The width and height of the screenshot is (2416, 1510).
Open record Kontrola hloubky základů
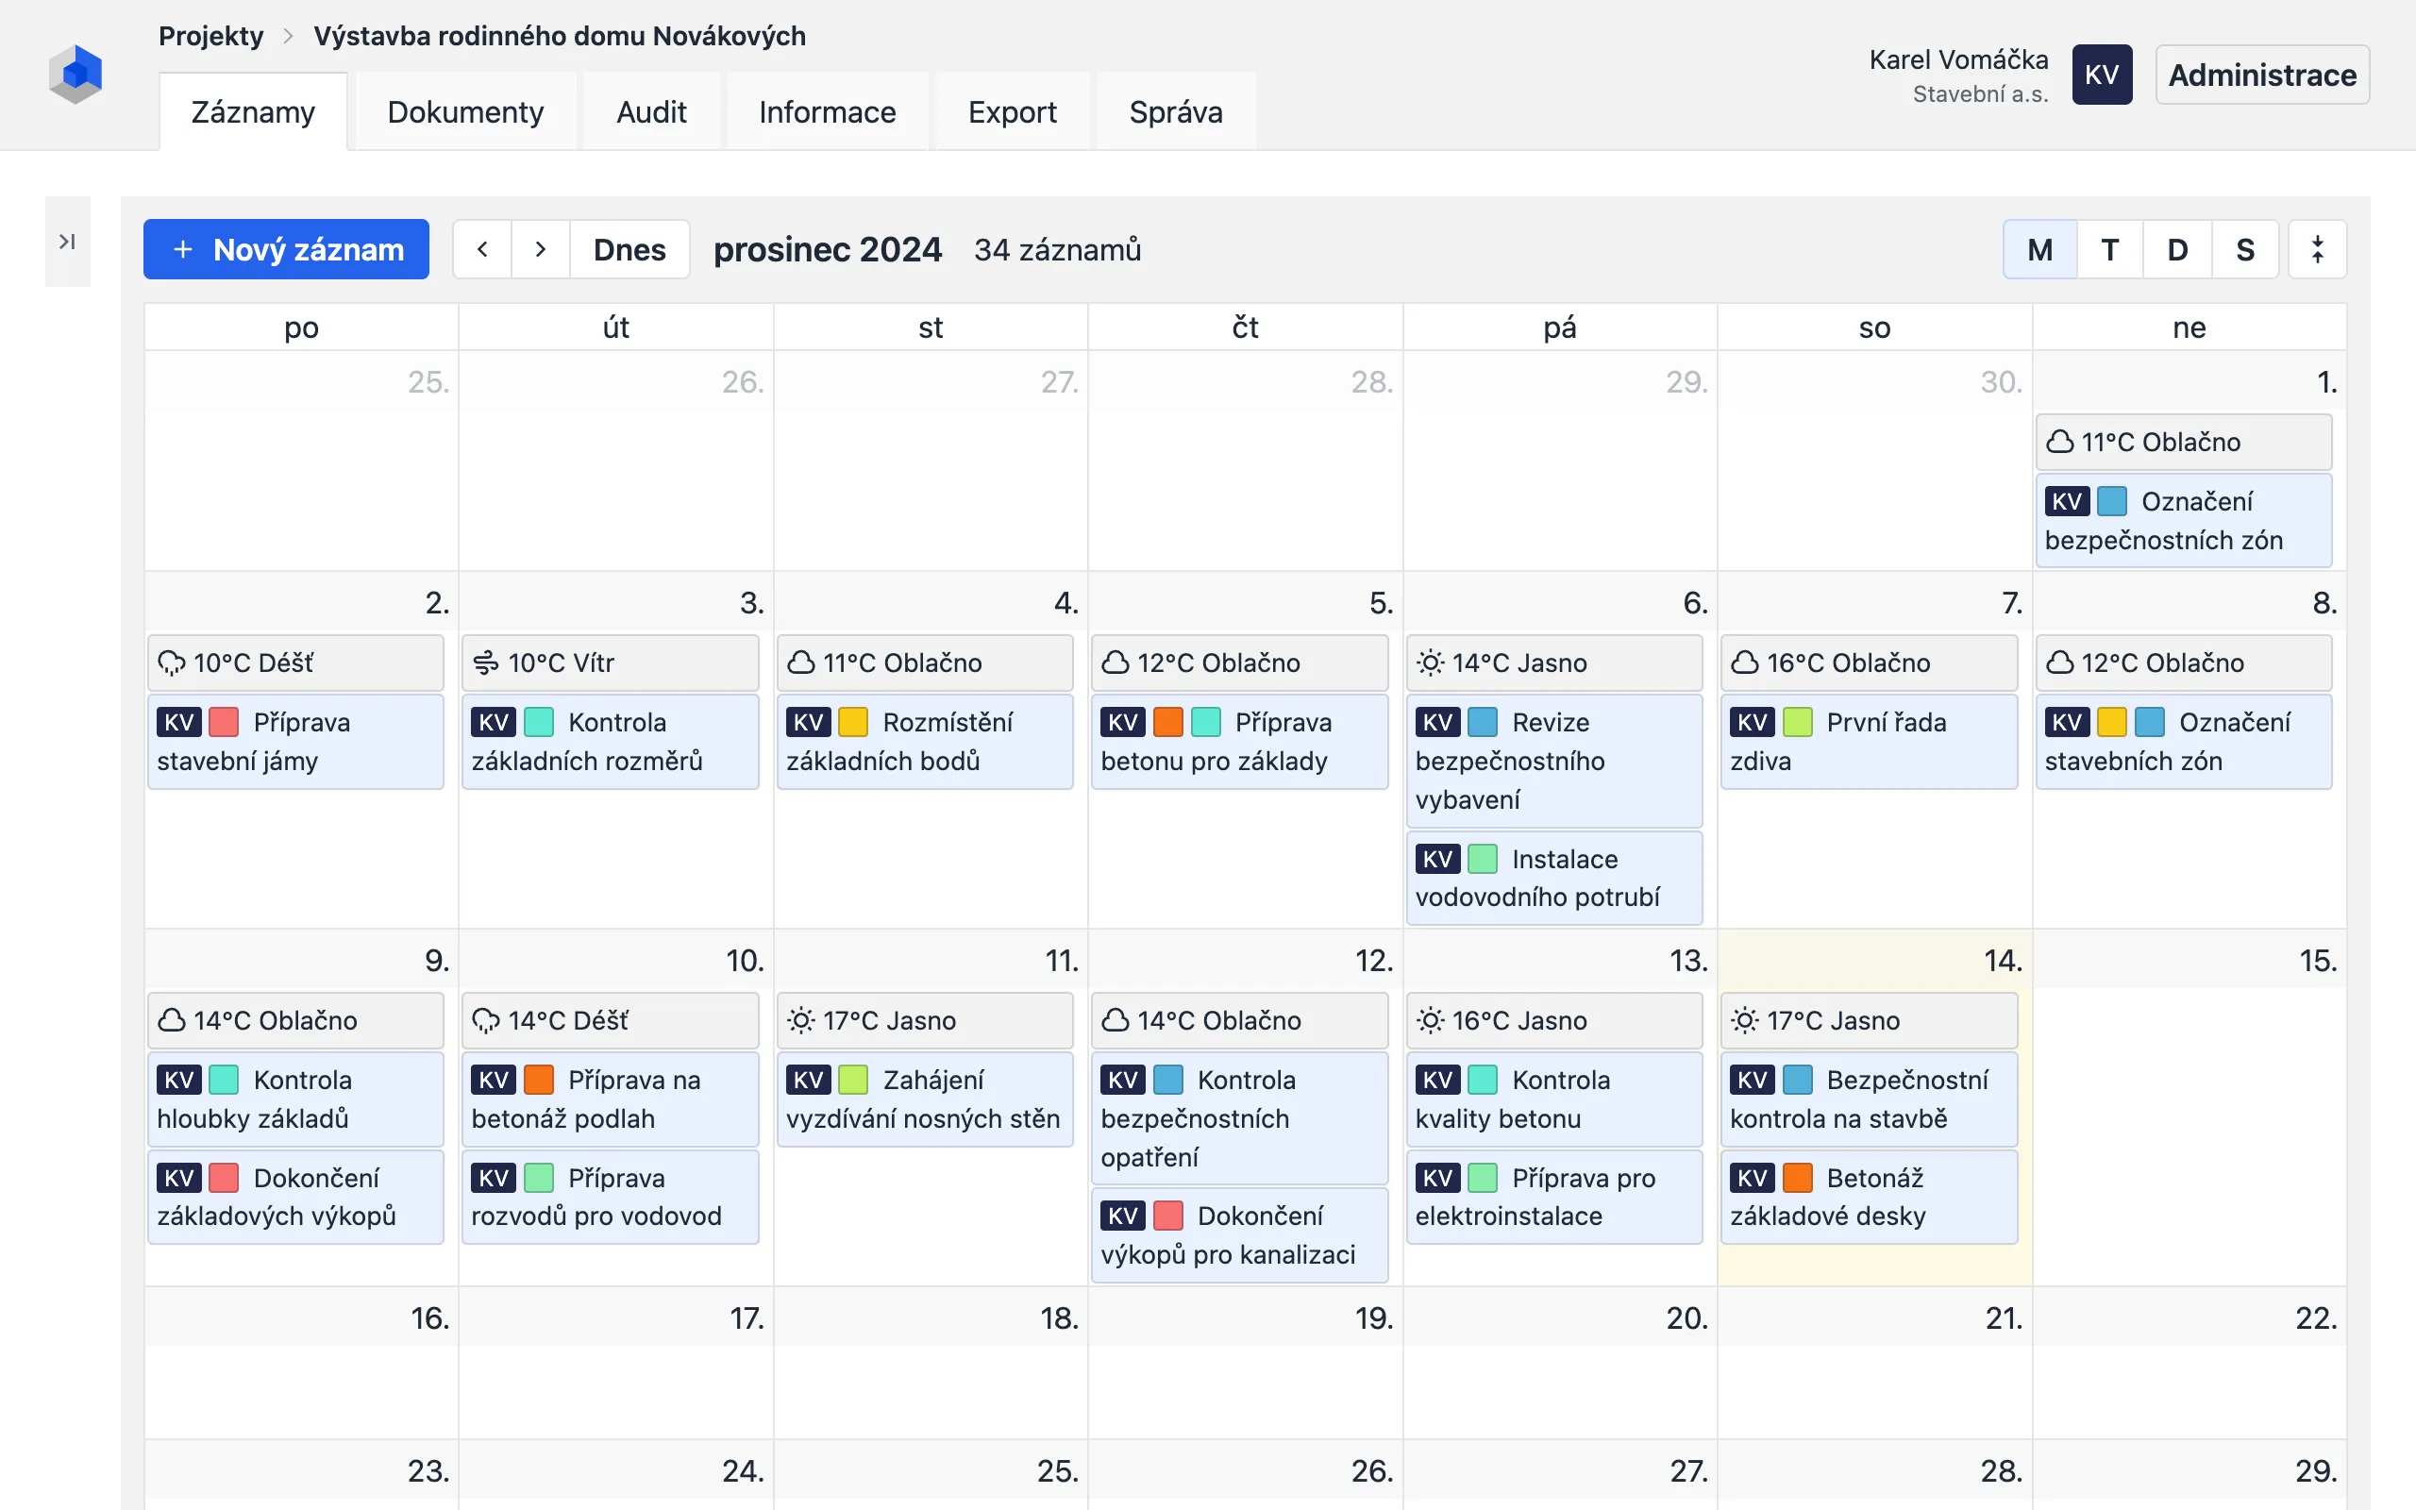point(295,1099)
